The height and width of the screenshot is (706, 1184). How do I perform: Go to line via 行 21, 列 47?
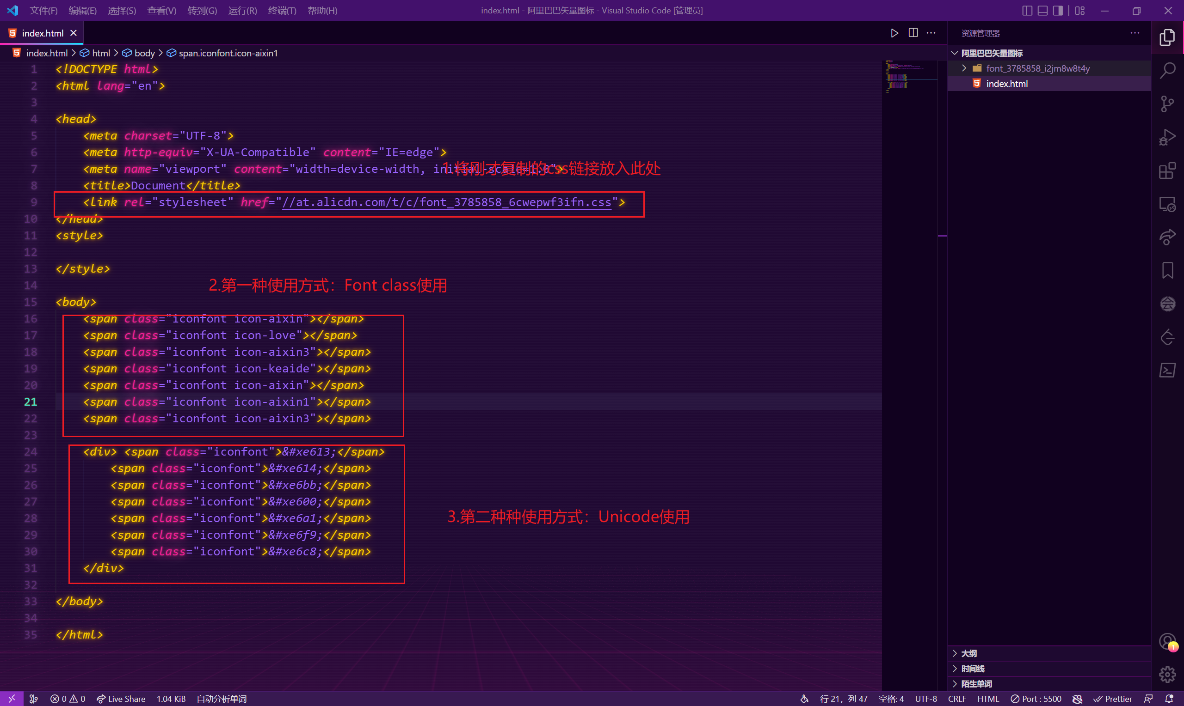coord(843,699)
